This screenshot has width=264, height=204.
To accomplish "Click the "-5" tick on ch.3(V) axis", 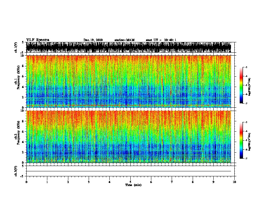I will (x=22, y=176).
